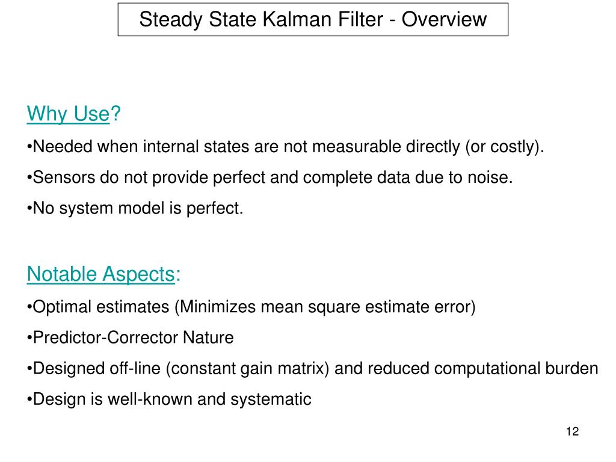Click the slide number 12
The height and width of the screenshot is (462, 616).
[573, 431]
